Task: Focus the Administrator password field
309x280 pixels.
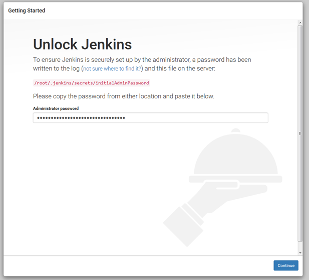Action: pyautogui.click(x=150, y=118)
